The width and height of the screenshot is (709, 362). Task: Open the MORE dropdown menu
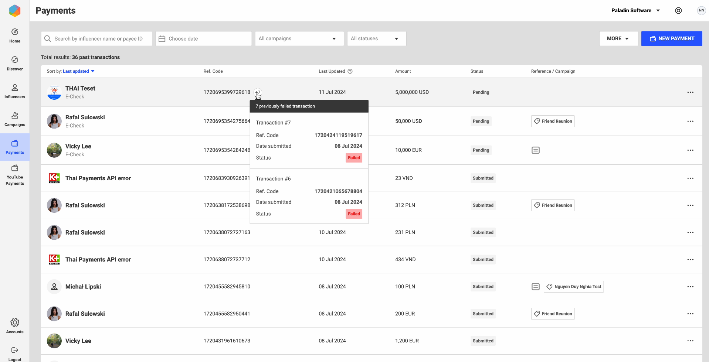618,39
